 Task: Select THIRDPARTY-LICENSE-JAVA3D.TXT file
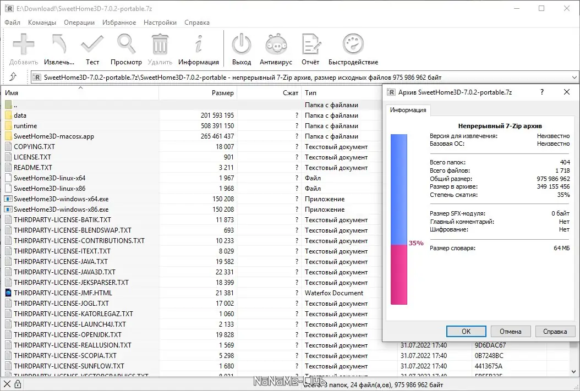(193, 272)
